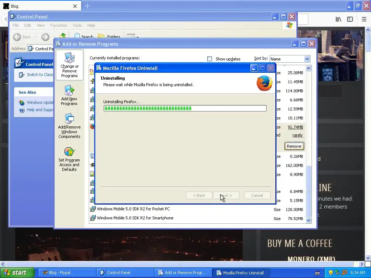Click Up folder icon in Control Panel toolbar
The width and height of the screenshot is (371, 278).
coord(63,36)
